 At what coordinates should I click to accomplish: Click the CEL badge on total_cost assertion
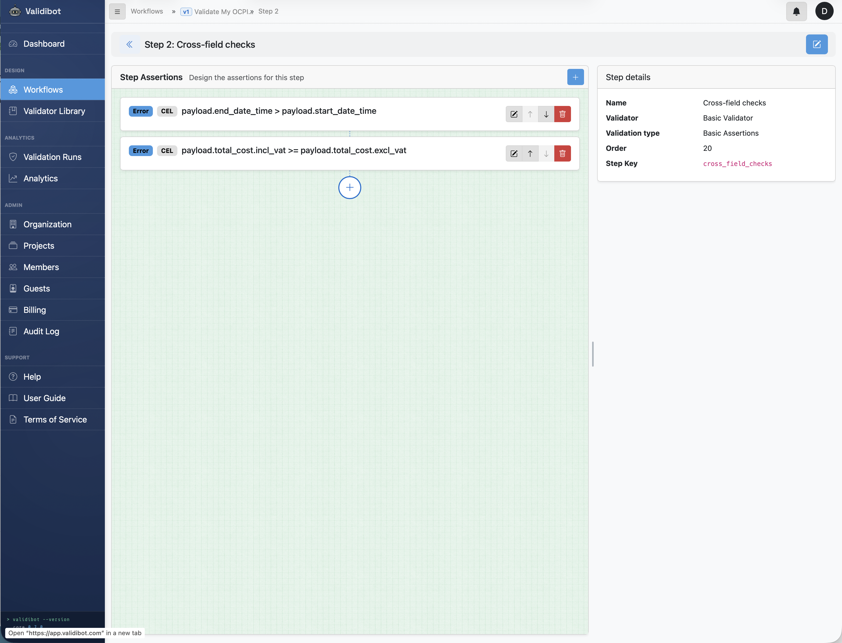(x=167, y=151)
